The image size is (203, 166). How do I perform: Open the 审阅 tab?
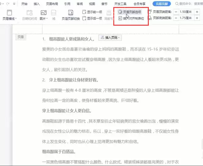pos(80,4)
